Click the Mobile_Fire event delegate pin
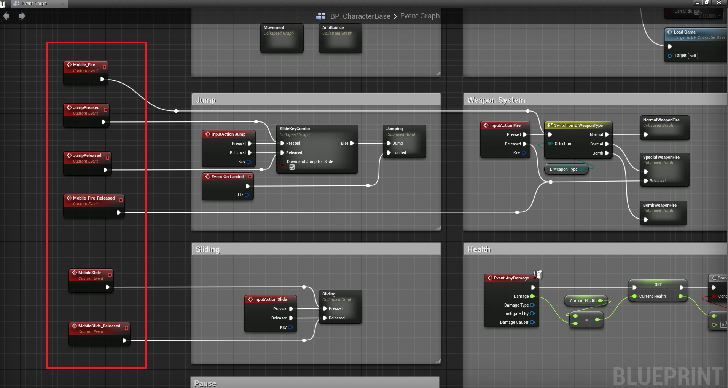 [x=105, y=67]
